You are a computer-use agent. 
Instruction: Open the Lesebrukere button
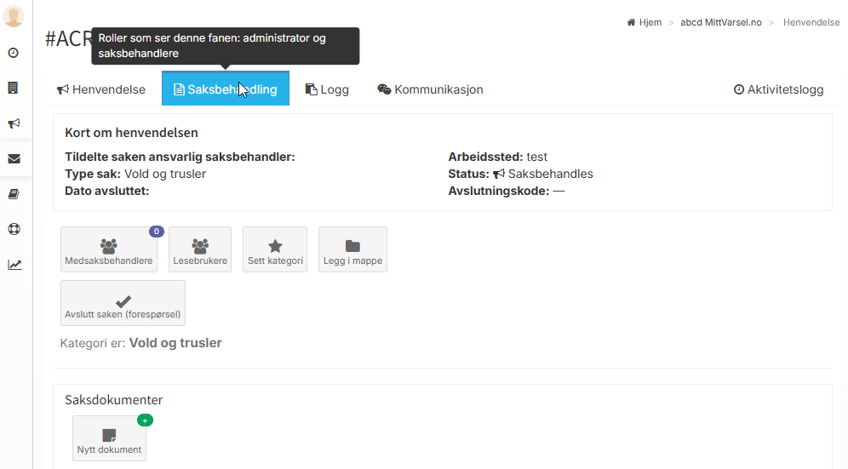coord(200,249)
